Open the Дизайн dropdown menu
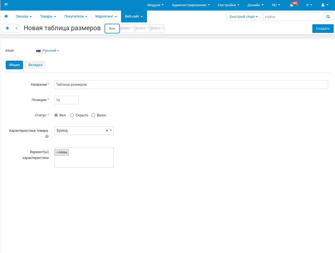This screenshot has height=253, width=335. [x=256, y=5]
